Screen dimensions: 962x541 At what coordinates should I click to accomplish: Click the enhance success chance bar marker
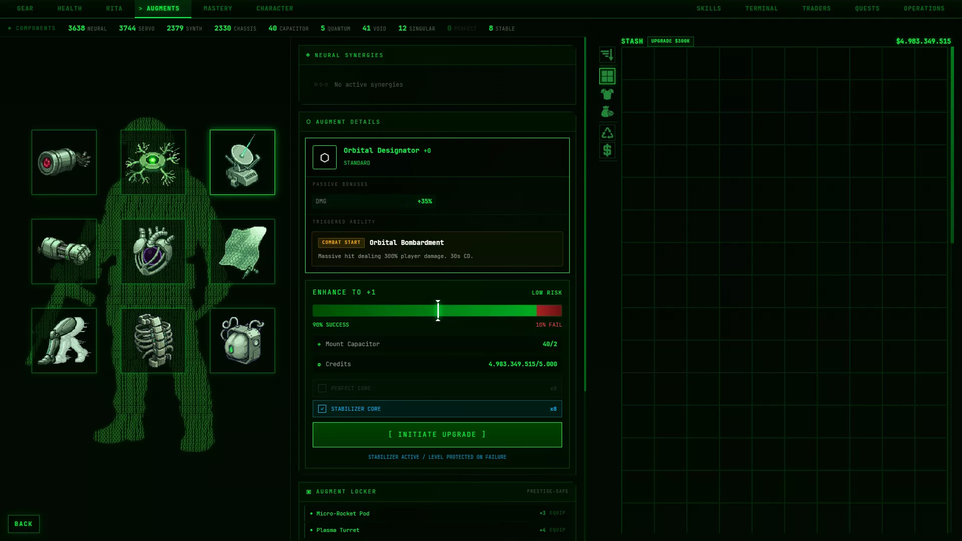438,311
